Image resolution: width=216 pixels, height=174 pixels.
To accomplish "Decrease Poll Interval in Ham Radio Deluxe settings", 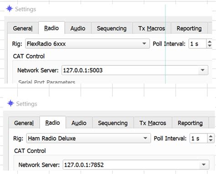I will [x=211, y=140].
